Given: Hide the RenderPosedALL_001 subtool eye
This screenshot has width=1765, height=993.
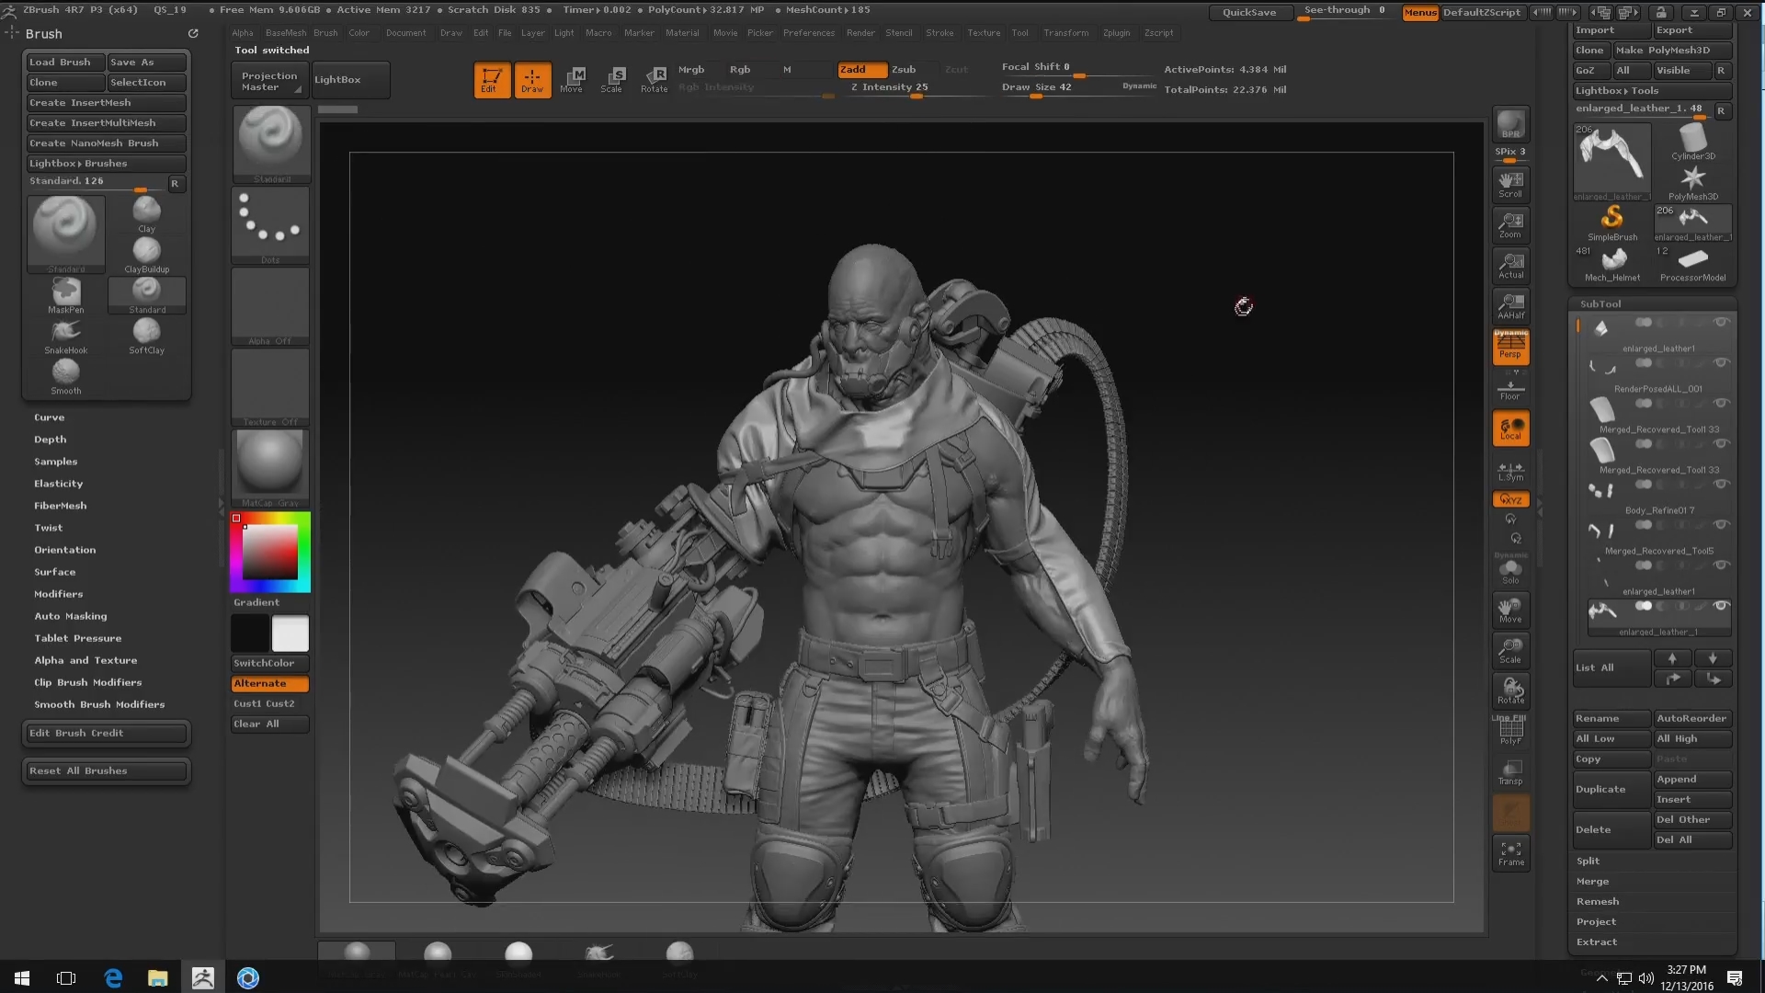Looking at the screenshot, I should (x=1721, y=363).
